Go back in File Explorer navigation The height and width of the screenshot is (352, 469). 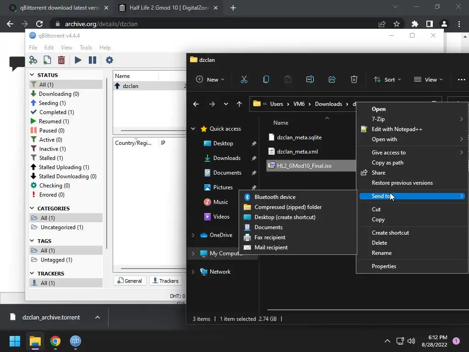click(x=196, y=104)
